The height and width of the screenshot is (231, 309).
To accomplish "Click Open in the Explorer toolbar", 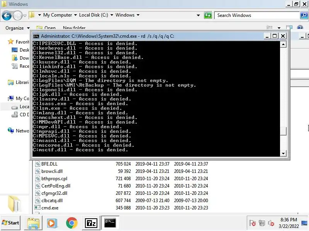I will [46, 28].
